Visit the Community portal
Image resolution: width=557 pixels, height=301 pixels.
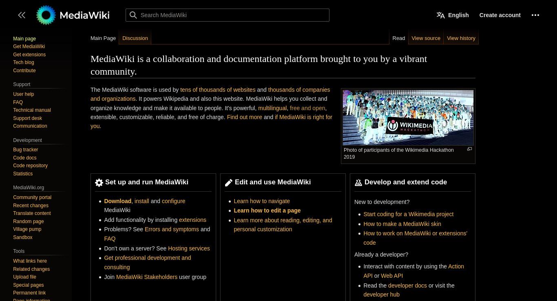point(32,197)
